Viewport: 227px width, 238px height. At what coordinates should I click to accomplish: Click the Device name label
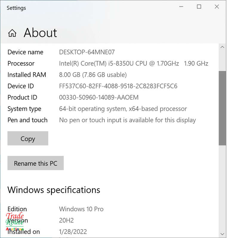25,52
